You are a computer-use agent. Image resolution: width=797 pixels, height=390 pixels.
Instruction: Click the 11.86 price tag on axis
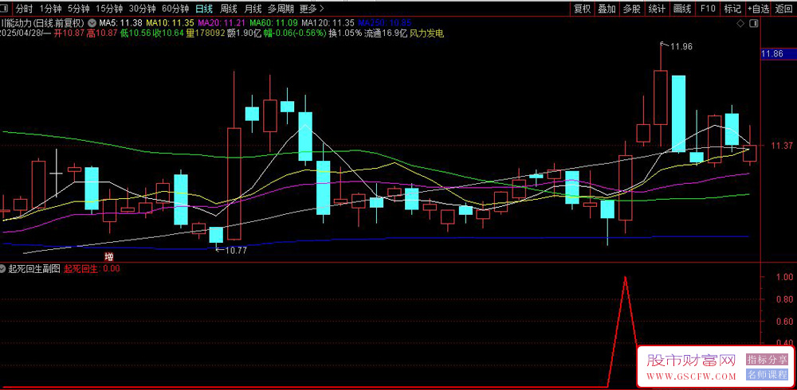coord(773,54)
